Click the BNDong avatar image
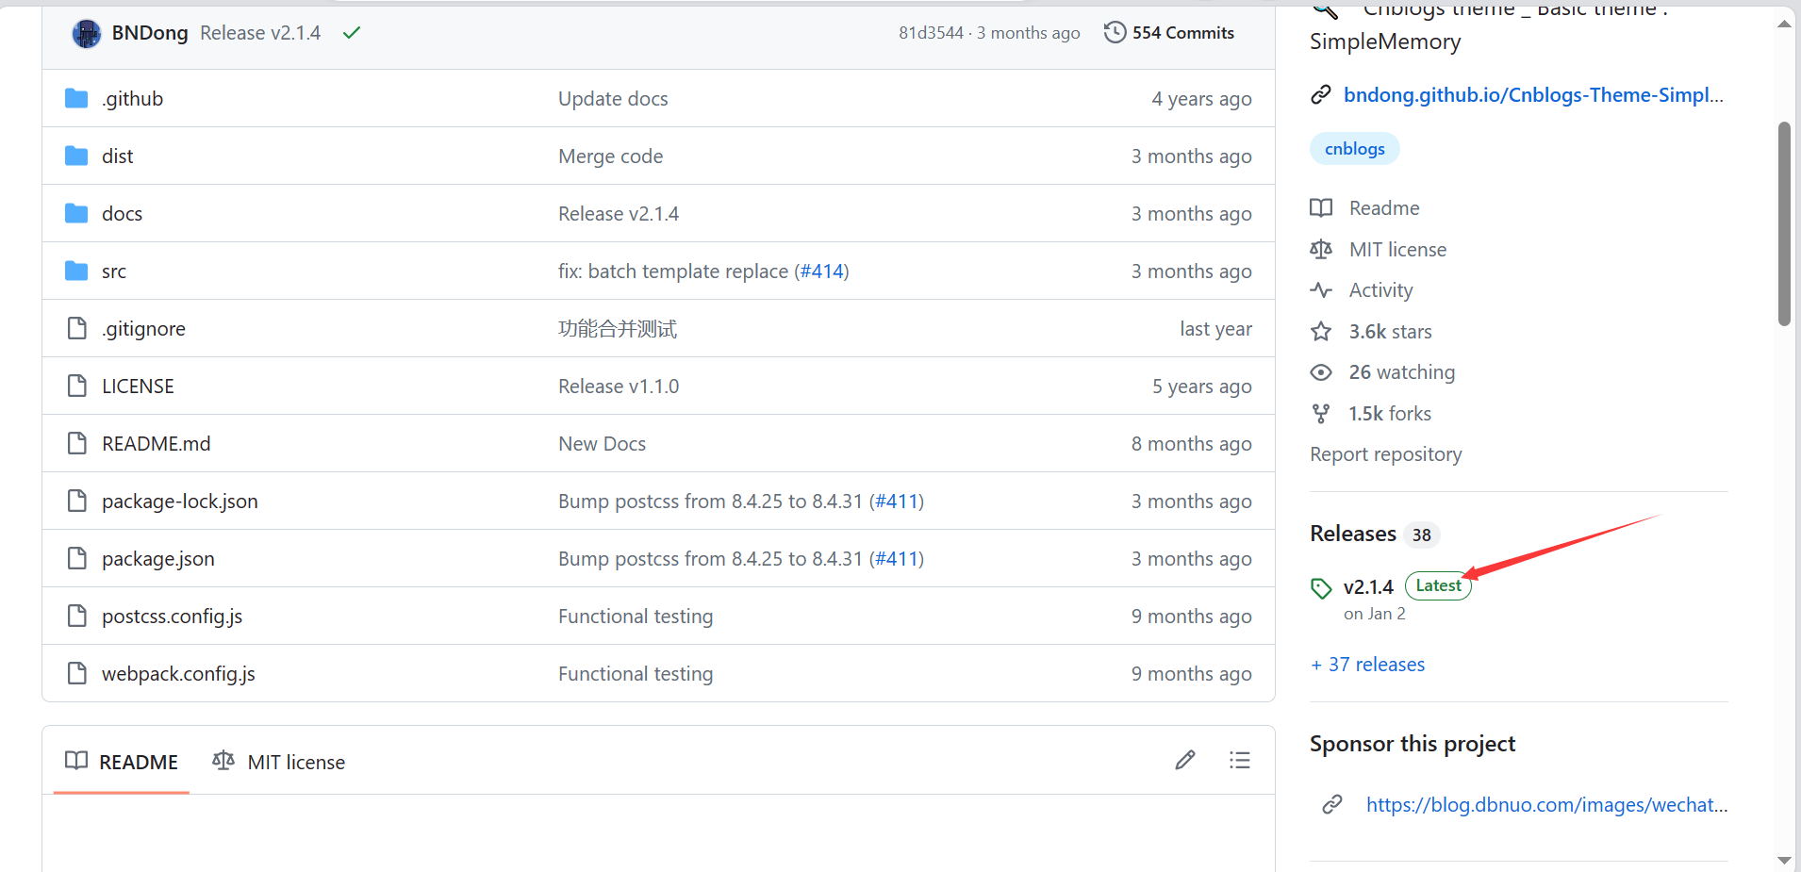The image size is (1801, 872). pyautogui.click(x=87, y=34)
